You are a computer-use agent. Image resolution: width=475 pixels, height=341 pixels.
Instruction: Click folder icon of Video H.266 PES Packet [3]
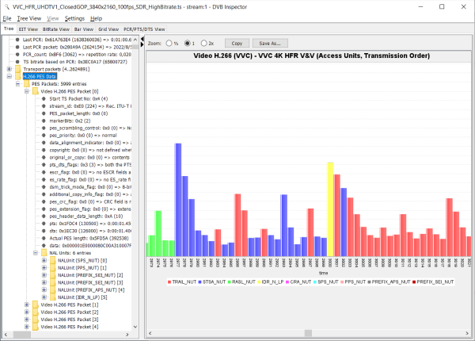pyautogui.click(x=36, y=319)
